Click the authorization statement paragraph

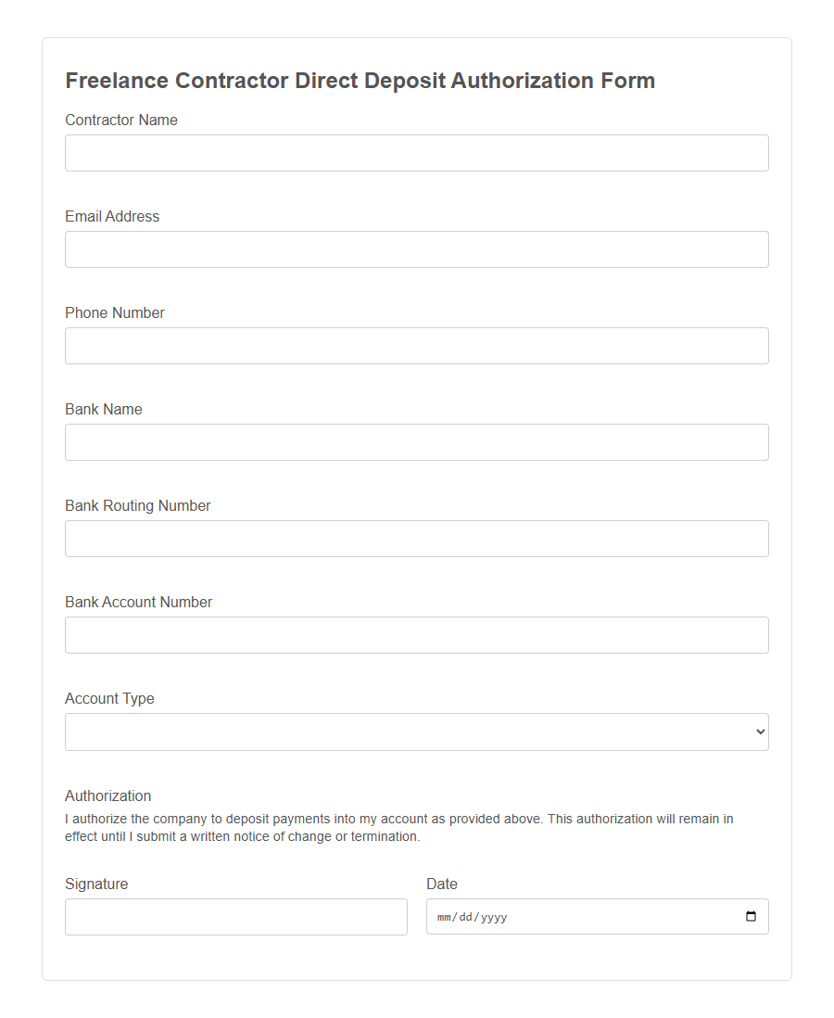398,827
